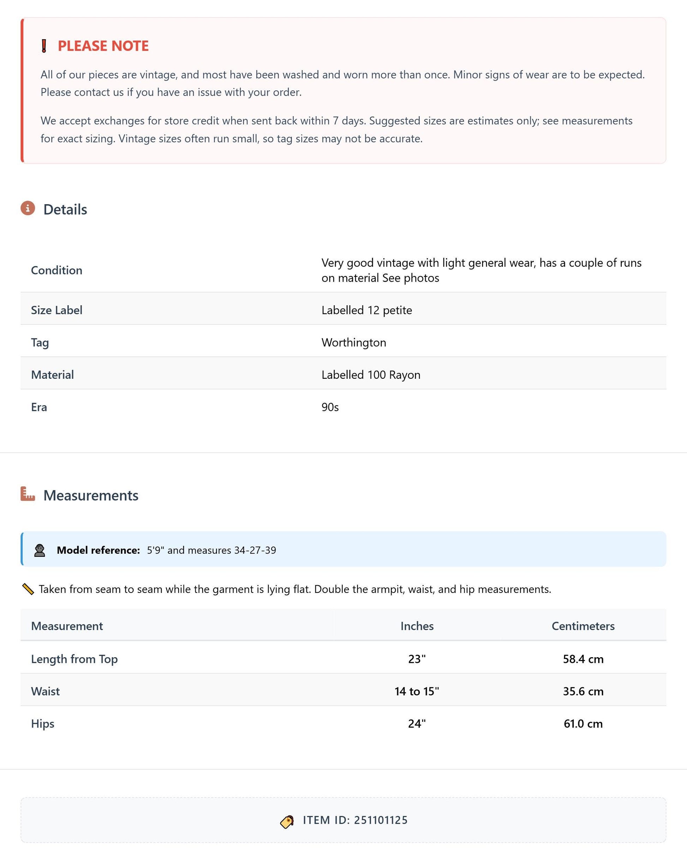Viewport: 687px width, 860px height.
Task: Click the yellow ruler icon beside the seam note
Action: [28, 589]
